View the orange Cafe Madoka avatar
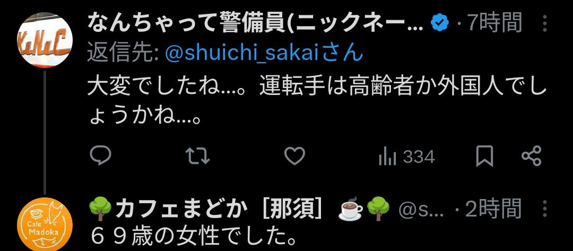The image size is (573, 251). click(45, 224)
